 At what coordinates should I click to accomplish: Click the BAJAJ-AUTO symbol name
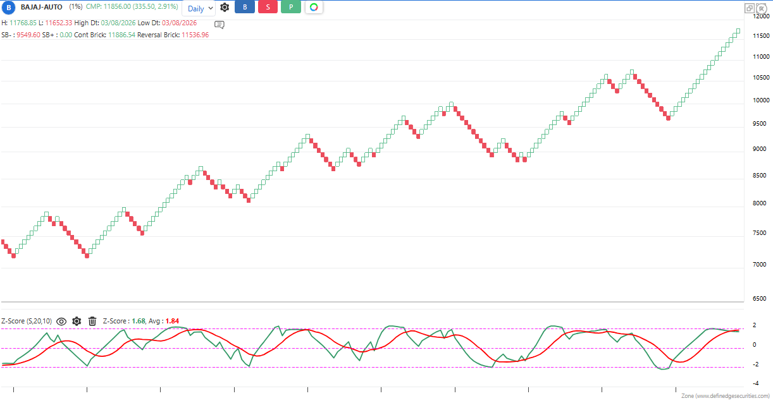coord(42,6)
